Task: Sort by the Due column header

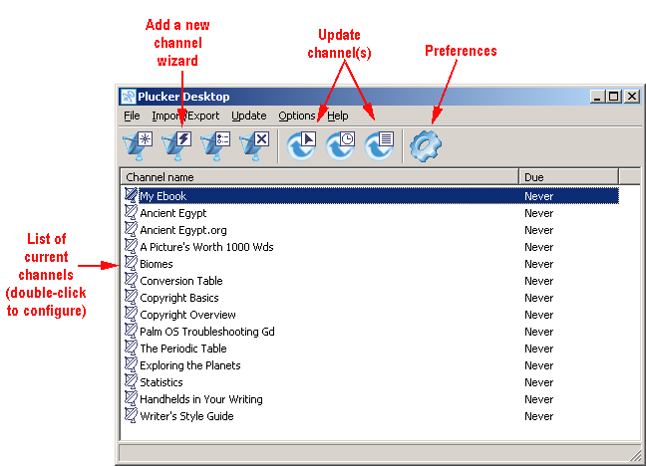Action: click(568, 177)
